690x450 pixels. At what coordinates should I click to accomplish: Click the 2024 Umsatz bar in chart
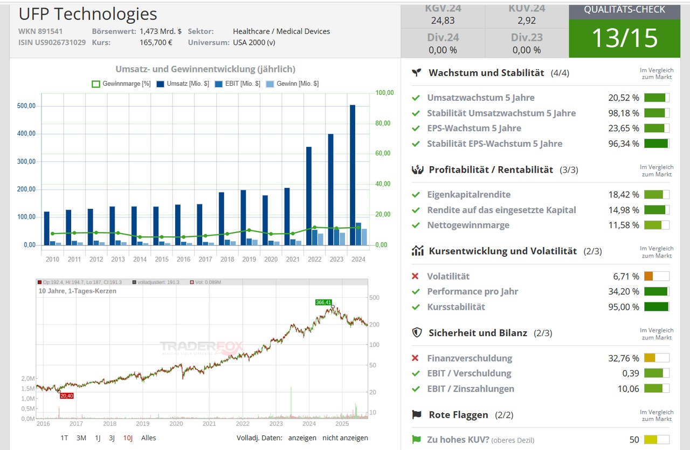pos(353,175)
